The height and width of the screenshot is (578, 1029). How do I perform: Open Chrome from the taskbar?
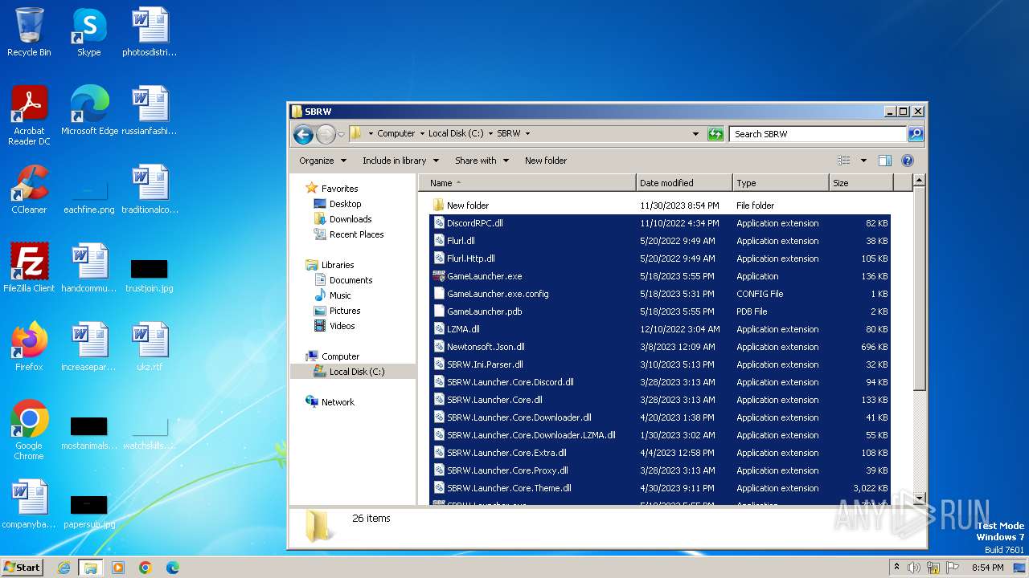coord(146,568)
